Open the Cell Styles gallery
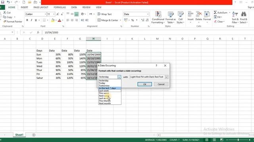This screenshot has height=142, width=254. [181, 17]
